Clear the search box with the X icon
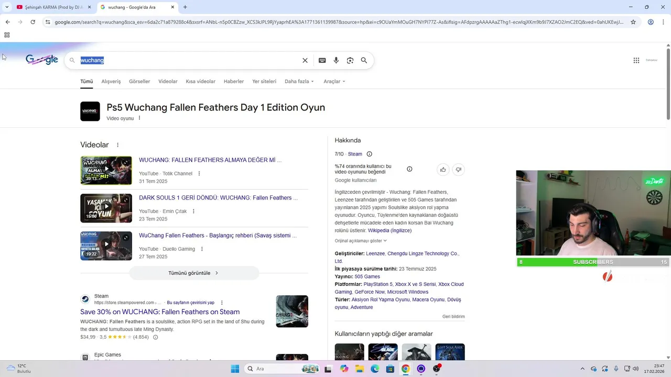Image resolution: width=671 pixels, height=377 pixels. click(305, 60)
